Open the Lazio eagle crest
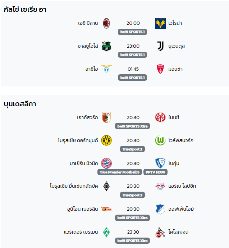Viewport: 229px width, 248px height. tap(106, 69)
